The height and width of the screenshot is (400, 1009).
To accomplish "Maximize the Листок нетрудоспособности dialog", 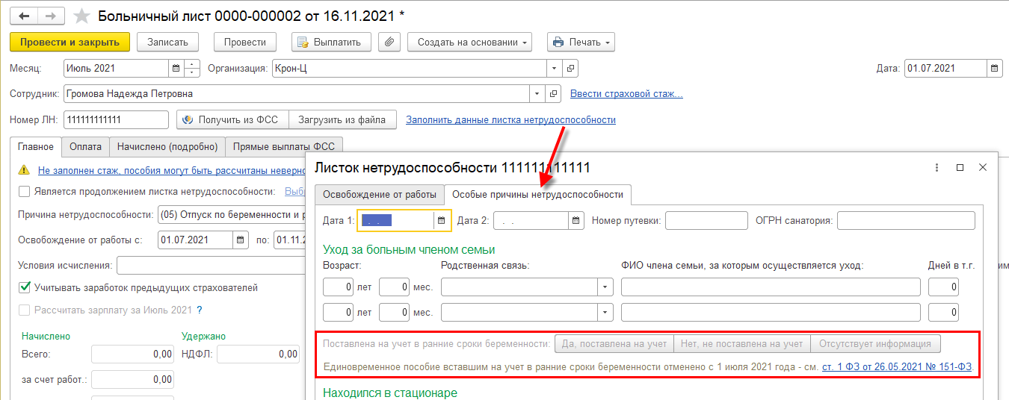I will (x=960, y=168).
